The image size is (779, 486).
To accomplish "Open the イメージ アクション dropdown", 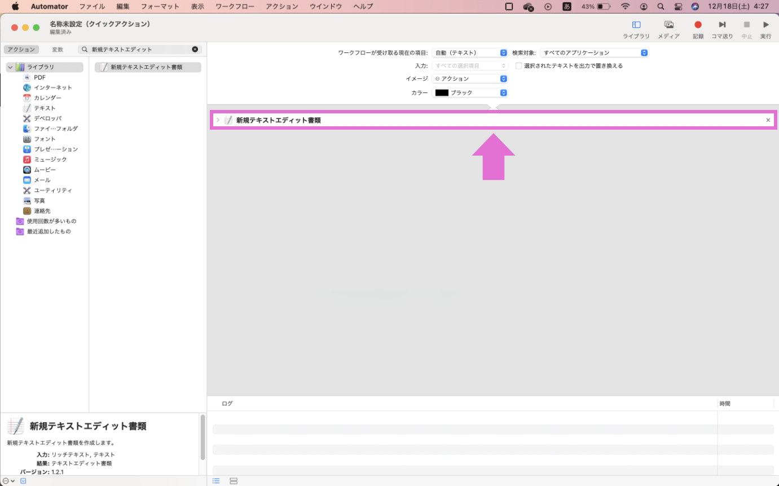I will pos(470,78).
